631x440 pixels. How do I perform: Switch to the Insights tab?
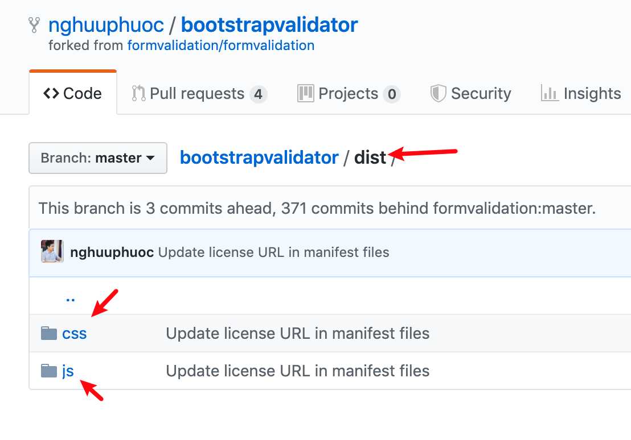pos(581,94)
